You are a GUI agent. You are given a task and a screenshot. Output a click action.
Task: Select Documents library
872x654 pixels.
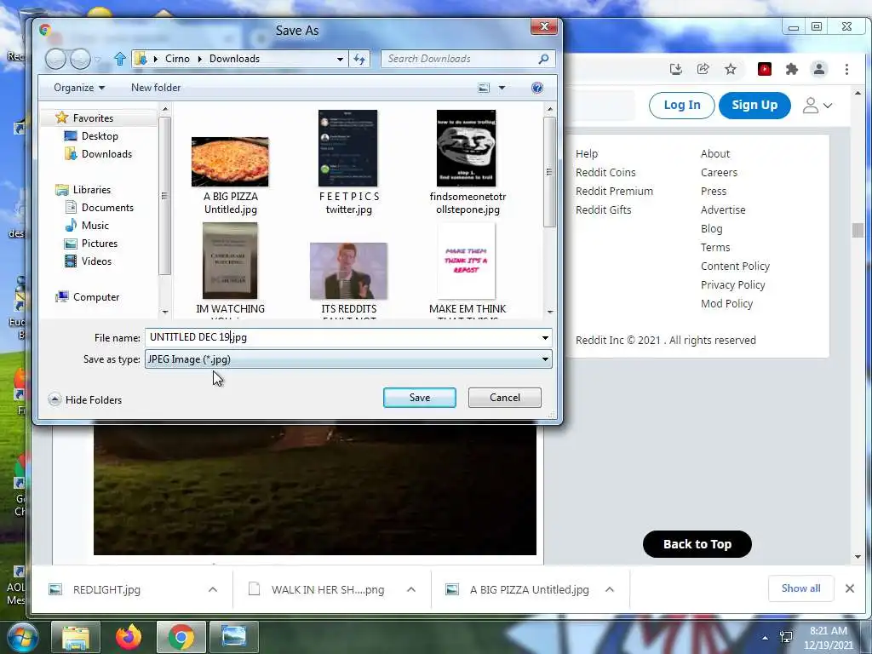pyautogui.click(x=107, y=208)
